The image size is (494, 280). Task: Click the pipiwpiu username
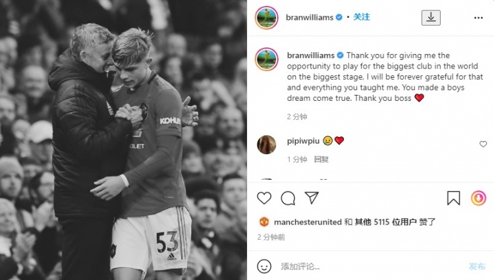(x=303, y=141)
